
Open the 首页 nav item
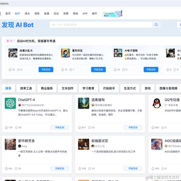[8, 13]
